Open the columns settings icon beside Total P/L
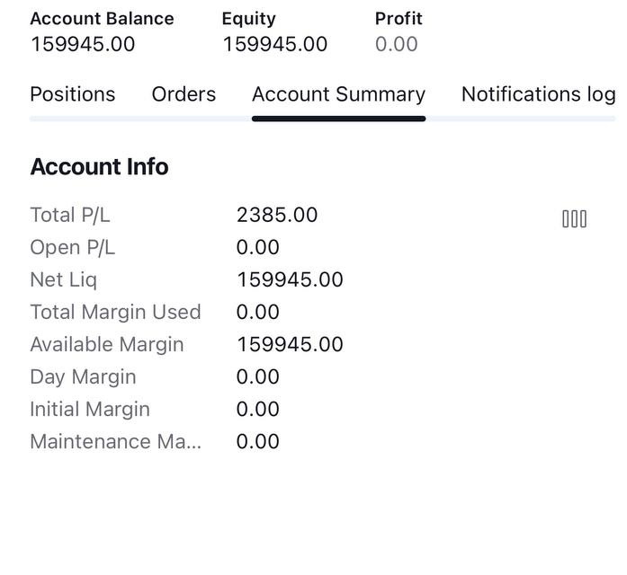This screenshot has height=575, width=627. (575, 219)
